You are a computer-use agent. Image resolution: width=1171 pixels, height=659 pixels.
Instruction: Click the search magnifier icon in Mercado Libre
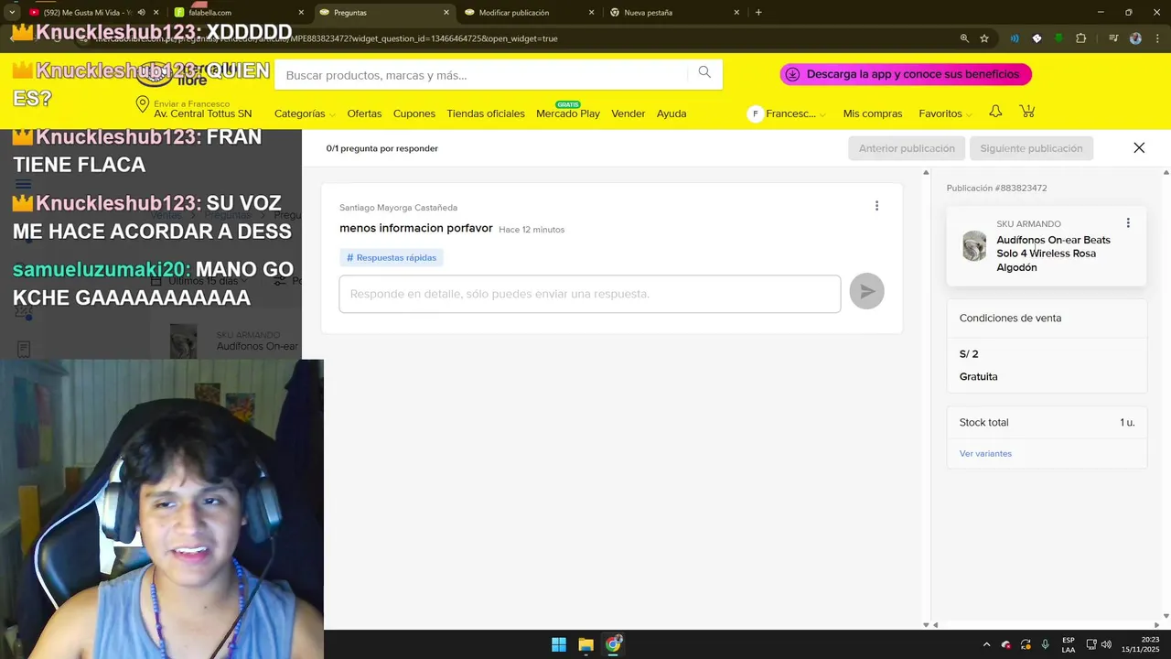704,72
